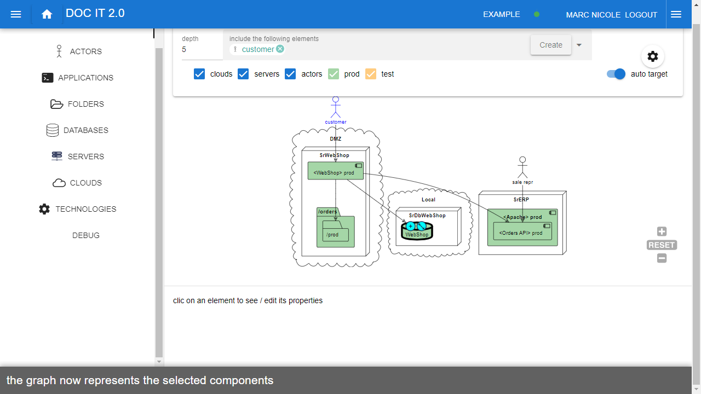This screenshot has width=701, height=394.
Task: Go to the home page icon
Action: point(47,14)
